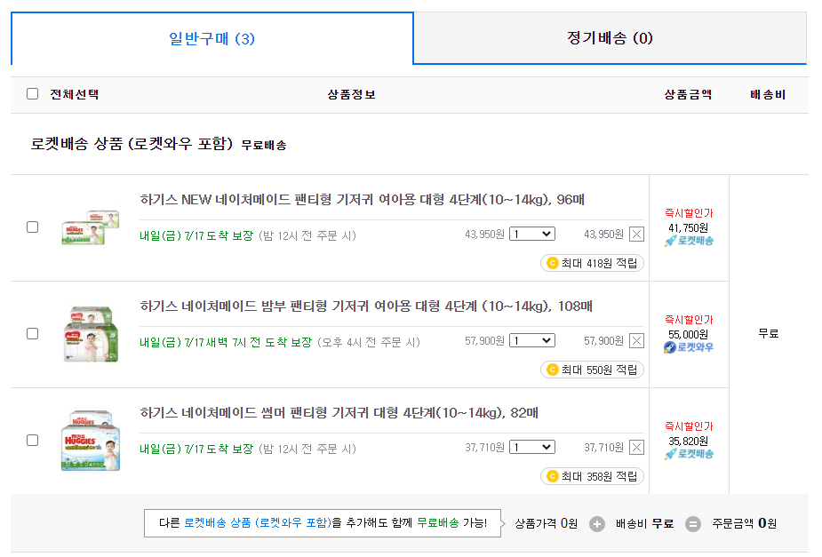Open thumbnail of 네이처메이드 밤부 108매
Image resolution: width=822 pixels, height=557 pixels.
click(91, 334)
